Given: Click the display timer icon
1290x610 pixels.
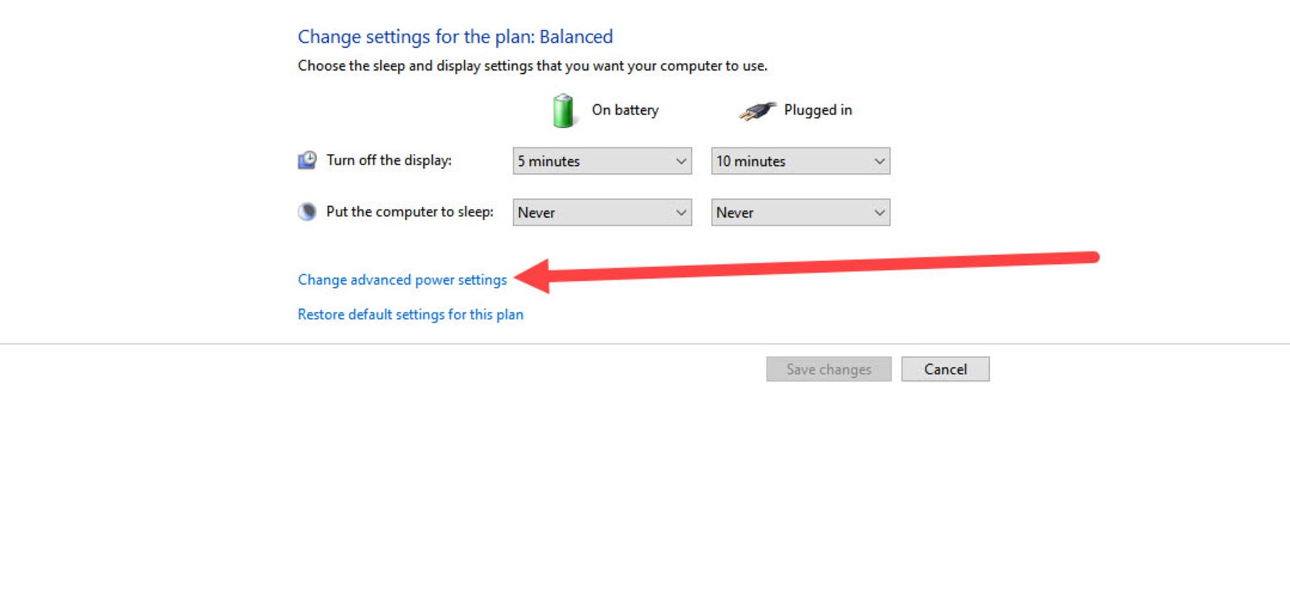Looking at the screenshot, I should click(307, 161).
